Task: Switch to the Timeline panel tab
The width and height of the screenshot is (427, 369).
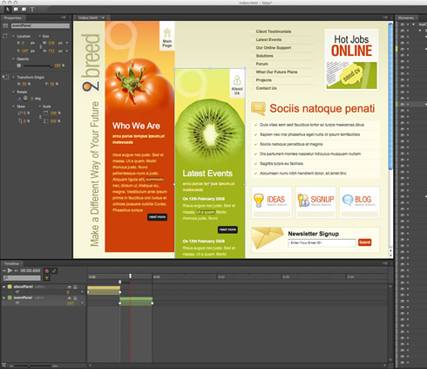Action: pos(11,263)
